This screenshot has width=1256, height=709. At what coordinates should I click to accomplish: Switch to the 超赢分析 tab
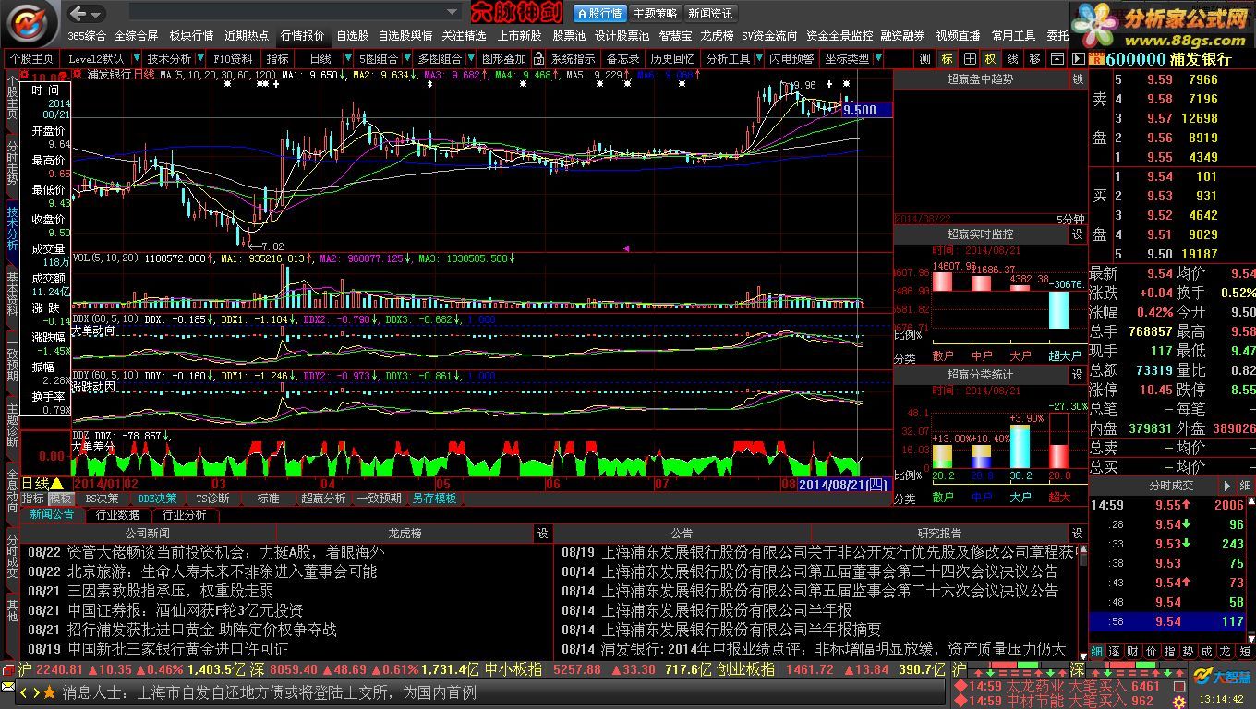323,498
